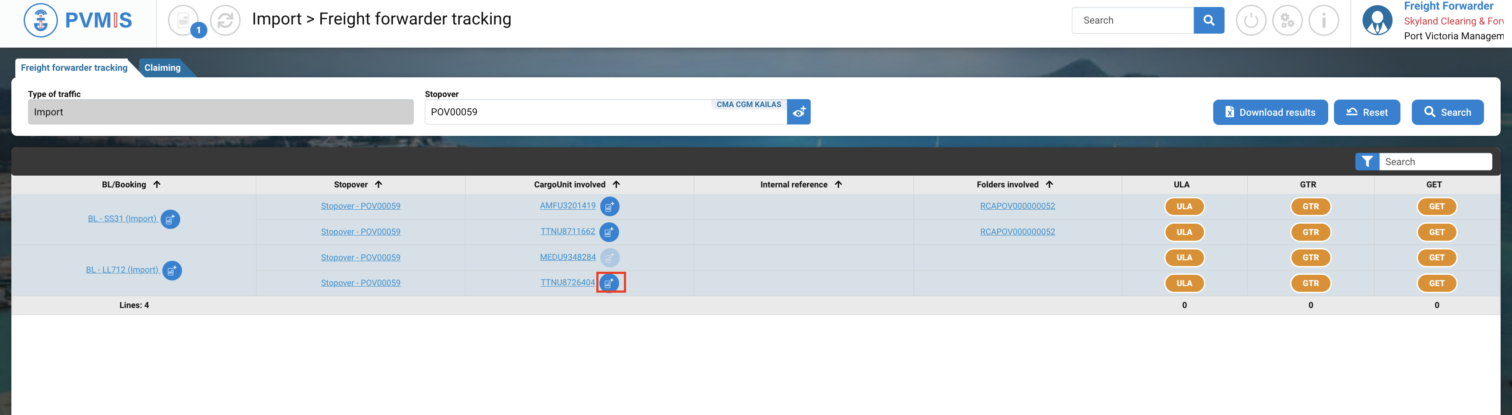The image size is (1512, 415).
Task: Open the documents icon with badge 1
Action: click(184, 21)
